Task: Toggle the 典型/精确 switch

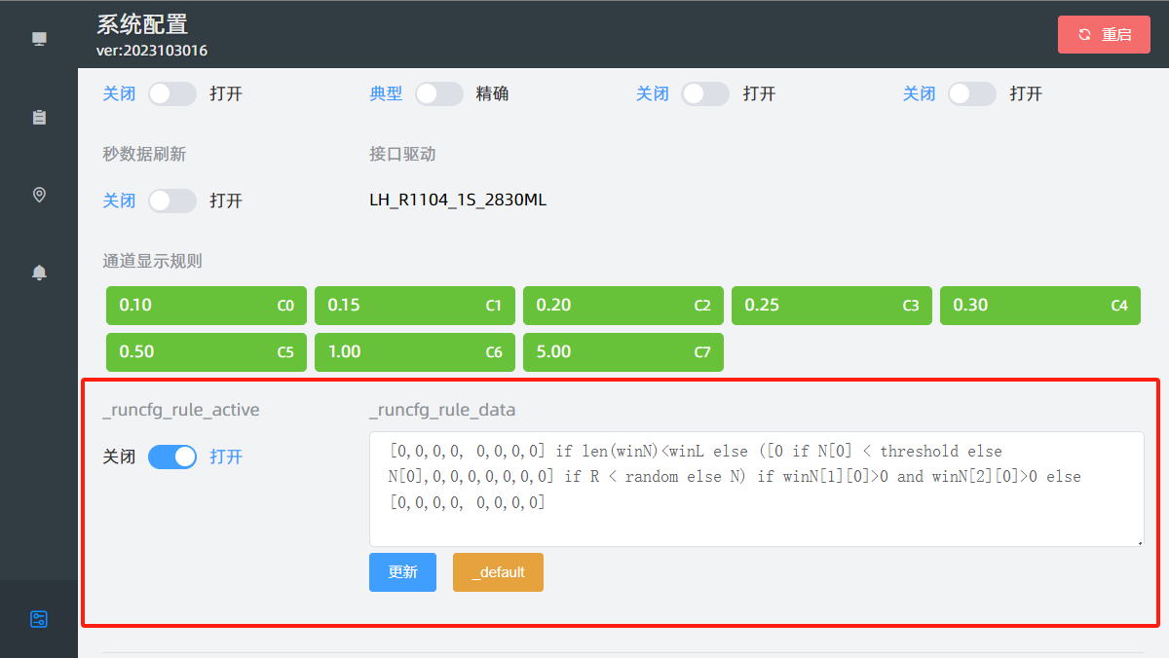Action: coord(438,93)
